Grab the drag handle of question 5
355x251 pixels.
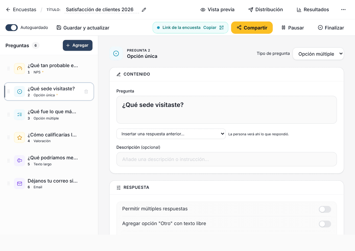[x=8, y=161]
